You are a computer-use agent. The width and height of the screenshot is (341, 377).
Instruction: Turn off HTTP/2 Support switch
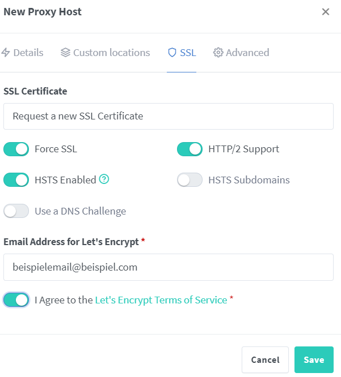190,149
